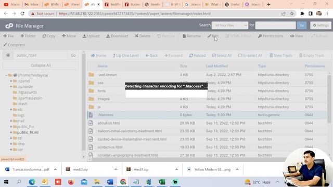
Task: Sort files by Name column header
Action: (x=103, y=66)
